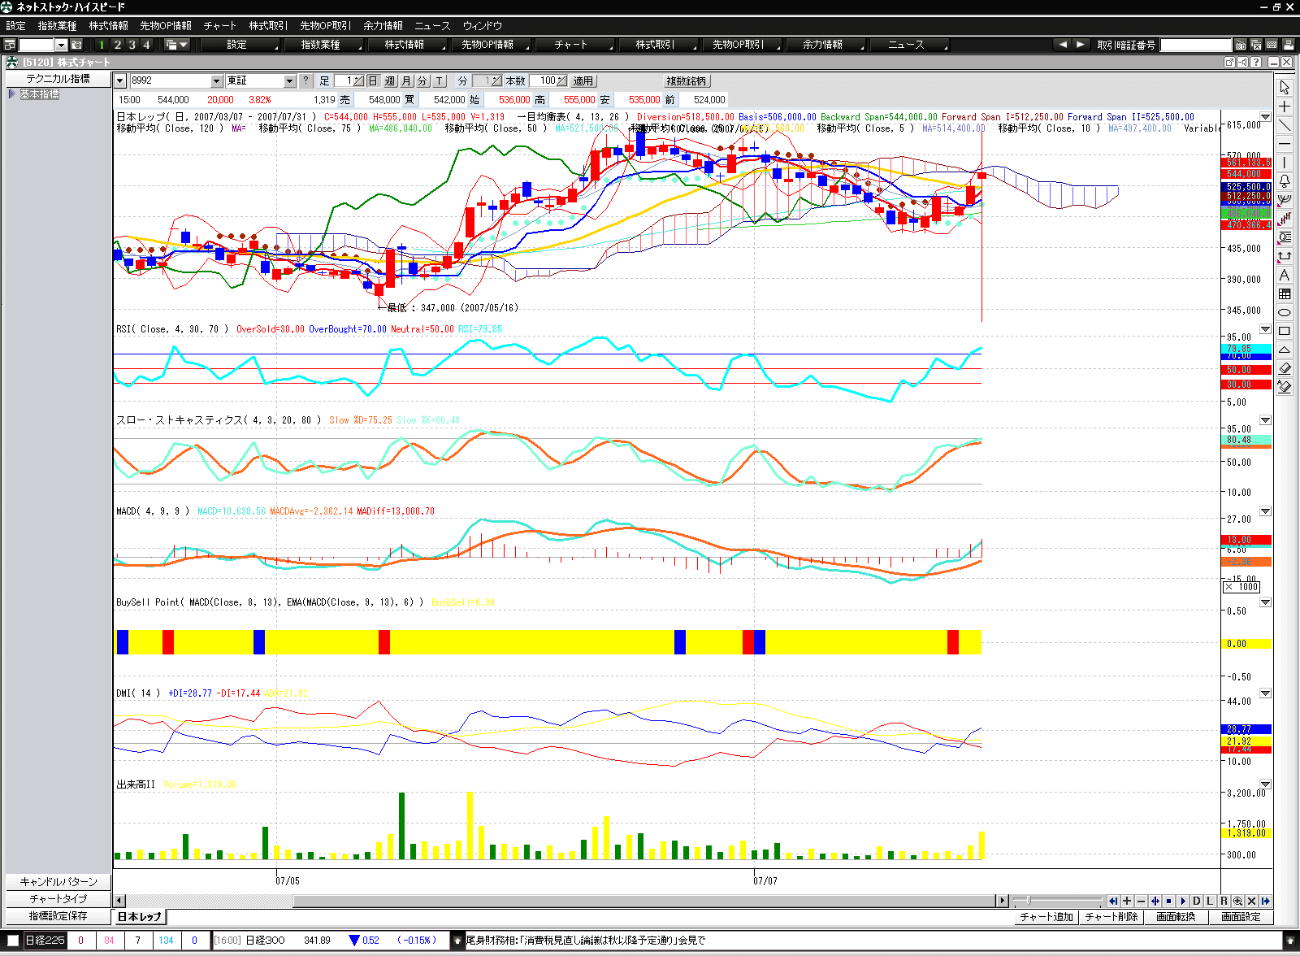Open the ニュース menu in the menu bar
The image size is (1300, 956).
(432, 26)
